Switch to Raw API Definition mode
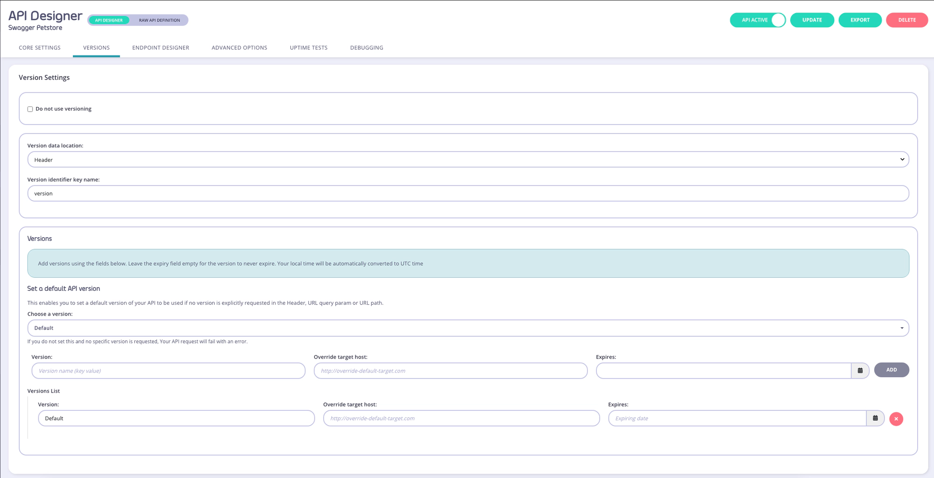 coord(159,20)
